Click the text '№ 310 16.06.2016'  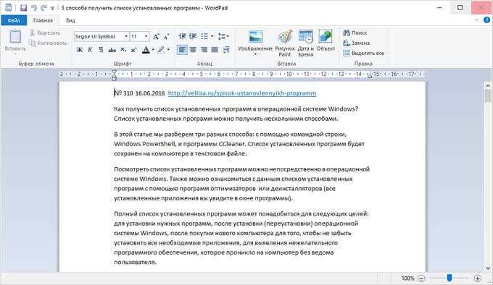[139, 93]
